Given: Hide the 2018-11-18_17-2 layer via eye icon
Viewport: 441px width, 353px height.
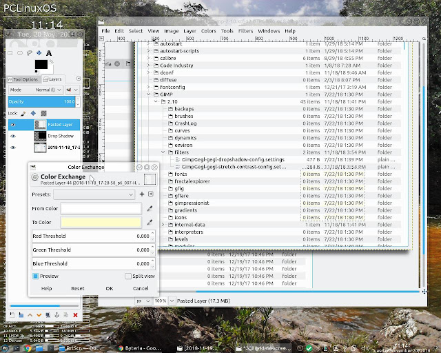Looking at the screenshot, I should pos(13,148).
